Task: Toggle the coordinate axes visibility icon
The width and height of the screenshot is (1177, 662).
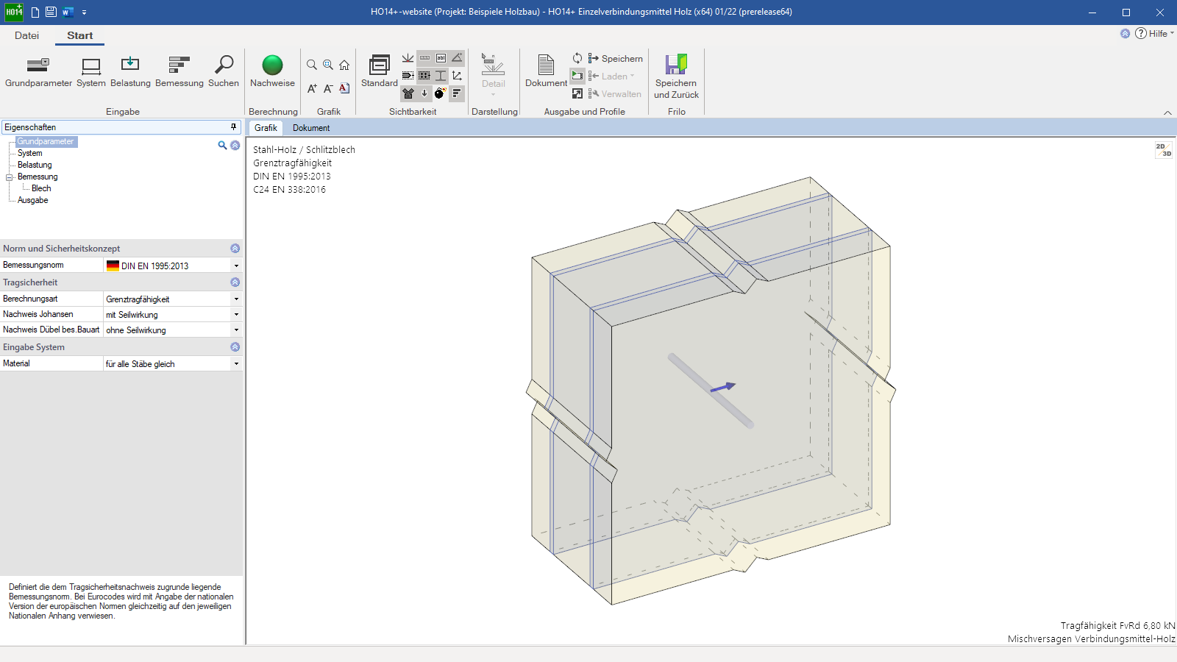Action: pos(457,75)
